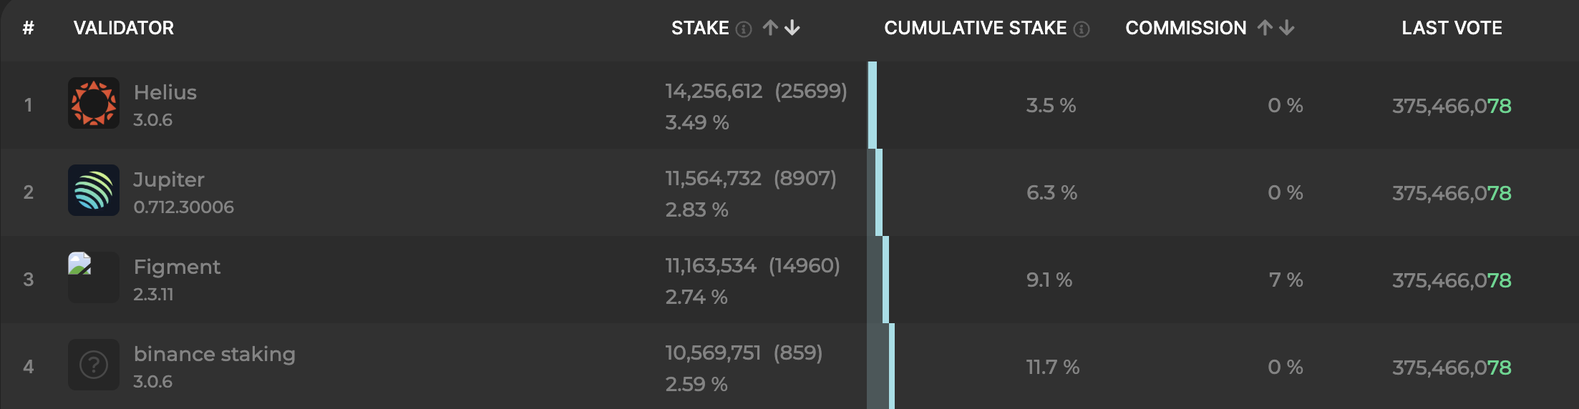Click Figment's 7 % commission value
1579x409 pixels.
[1286, 280]
